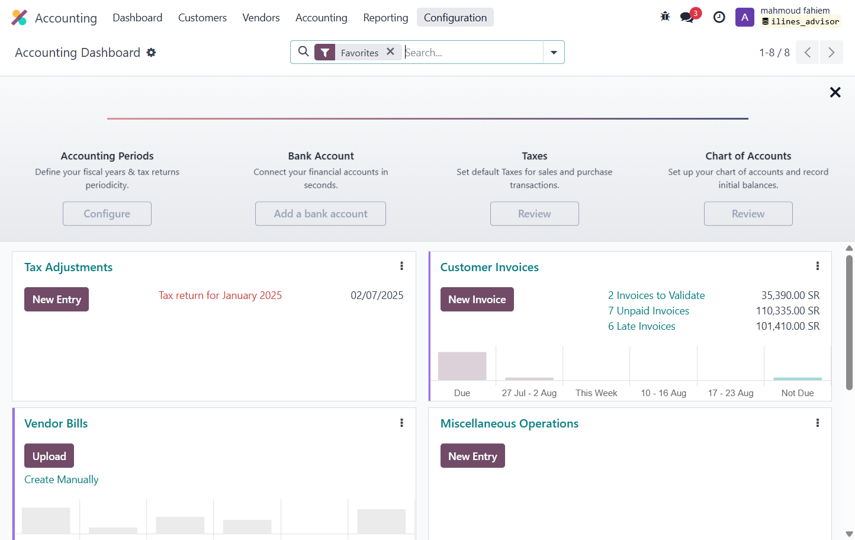The height and width of the screenshot is (540, 855).
Task: Open the Vendor Bills card options menu
Action: 401,423
